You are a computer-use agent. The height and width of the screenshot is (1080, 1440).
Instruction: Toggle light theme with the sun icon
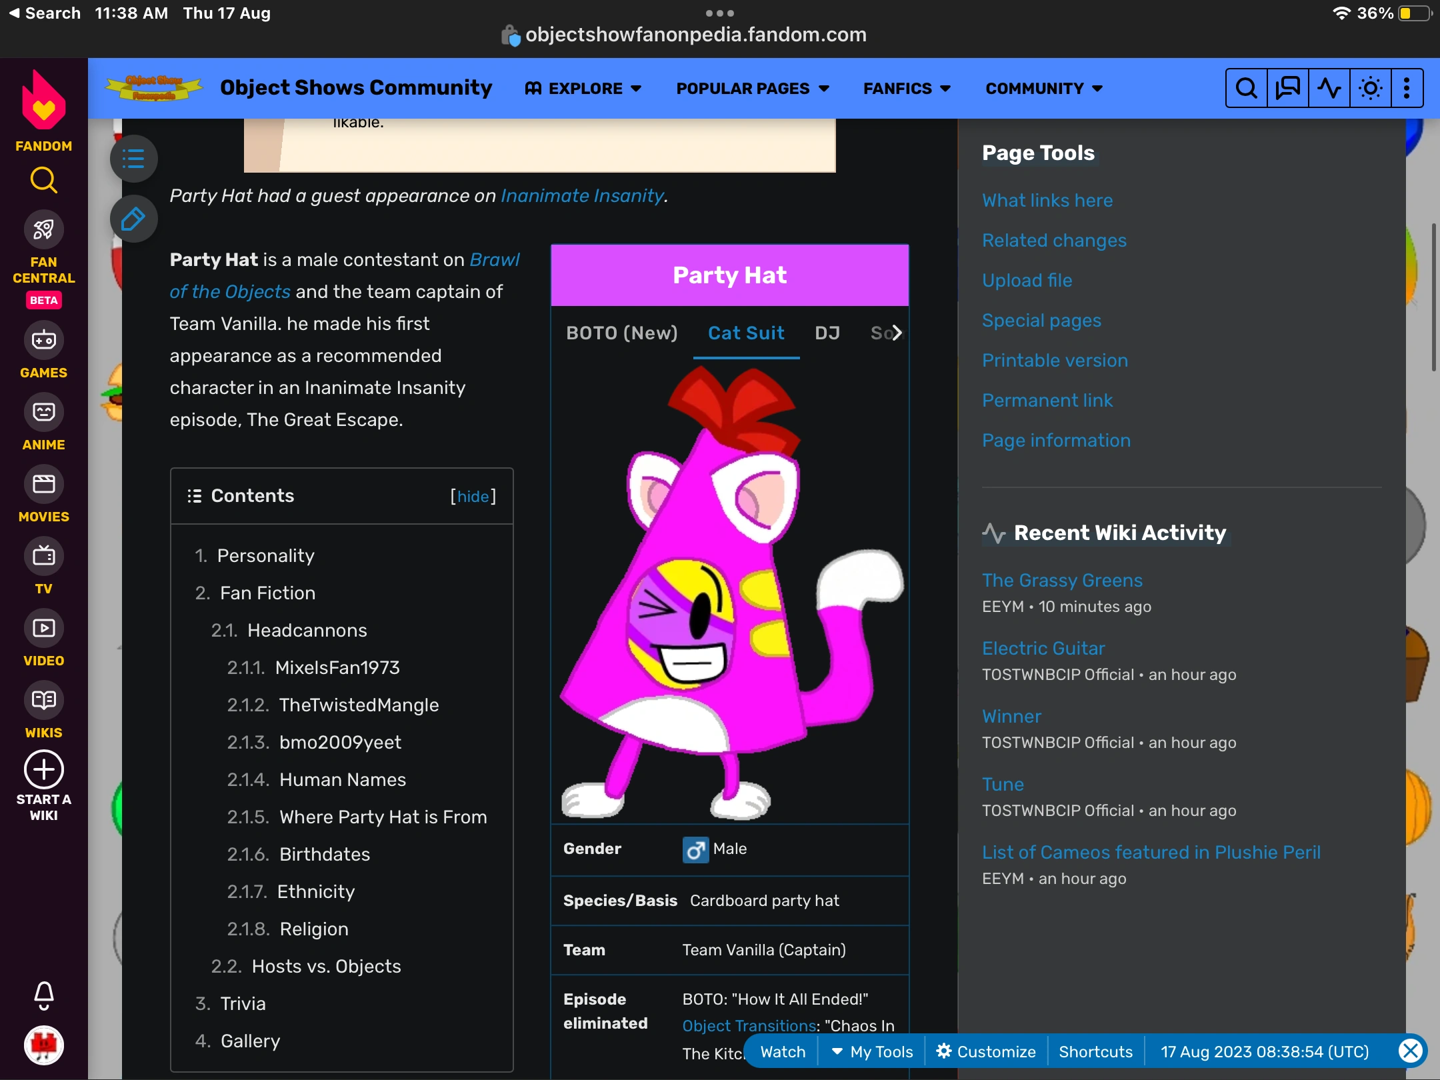[1370, 87]
